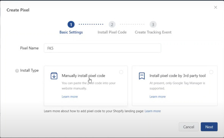Screen dimensions: 224x138
Task: Open Learn more link for Shopify landing page
Action: (x=153, y=111)
